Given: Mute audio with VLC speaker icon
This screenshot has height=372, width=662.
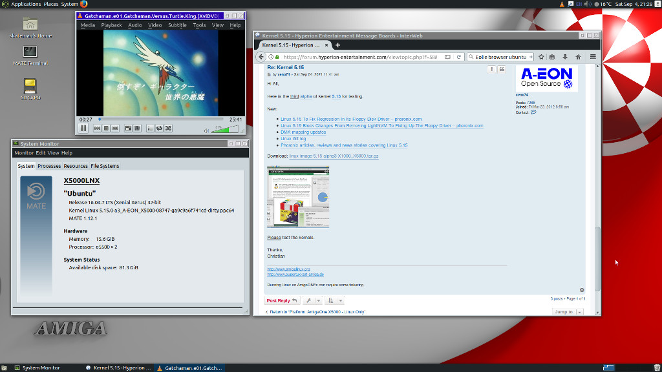Looking at the screenshot, I should [x=206, y=130].
